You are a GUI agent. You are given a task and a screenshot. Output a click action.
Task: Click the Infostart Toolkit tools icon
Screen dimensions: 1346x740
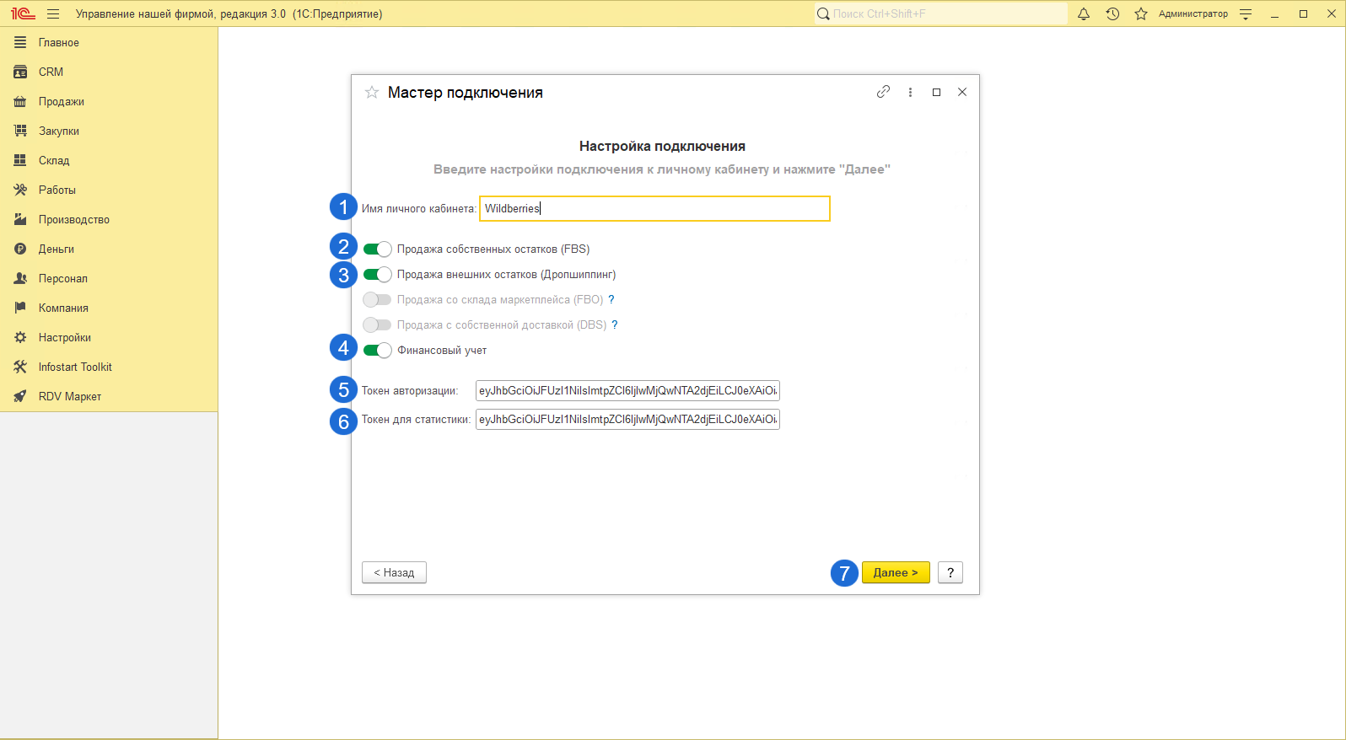20,367
